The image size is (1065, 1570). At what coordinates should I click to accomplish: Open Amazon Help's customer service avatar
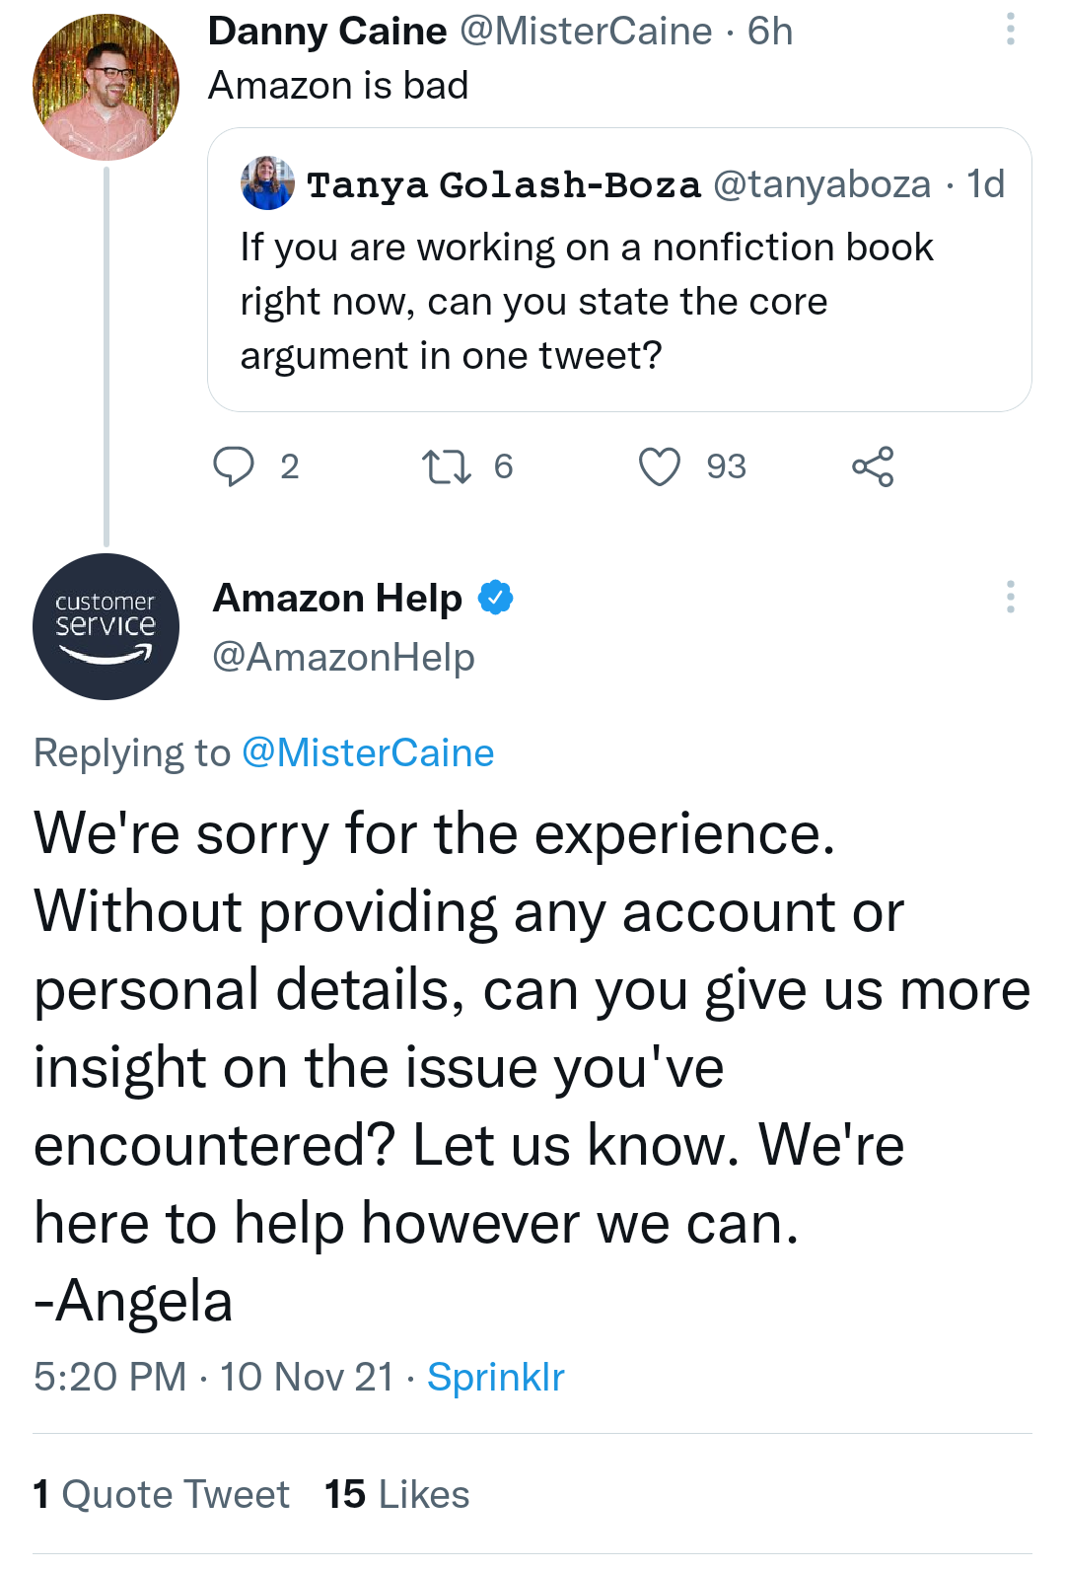click(106, 627)
